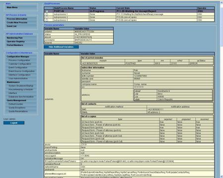
Task: Select the sub-process 2 radio button
Action: point(47,17)
